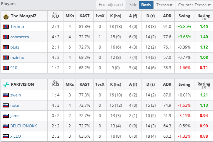Open Techno's player profile link
The width and height of the screenshot is (213, 142).
pyautogui.click(x=17, y=27)
